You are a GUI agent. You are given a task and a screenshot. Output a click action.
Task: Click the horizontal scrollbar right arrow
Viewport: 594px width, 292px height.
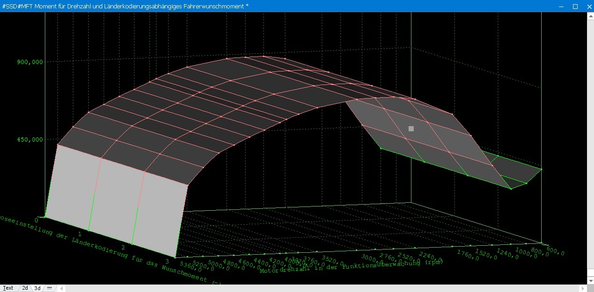pyautogui.click(x=583, y=288)
